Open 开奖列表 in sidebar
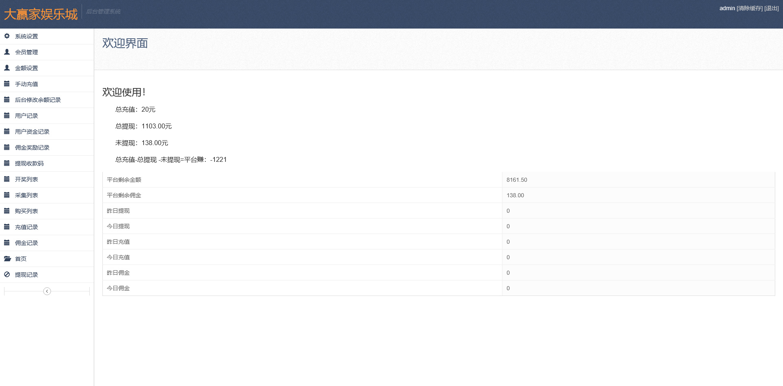This screenshot has width=783, height=386. pos(47,179)
